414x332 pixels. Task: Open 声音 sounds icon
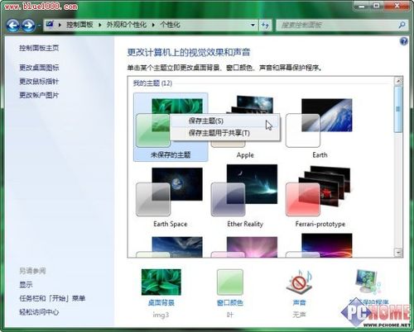tap(299, 282)
